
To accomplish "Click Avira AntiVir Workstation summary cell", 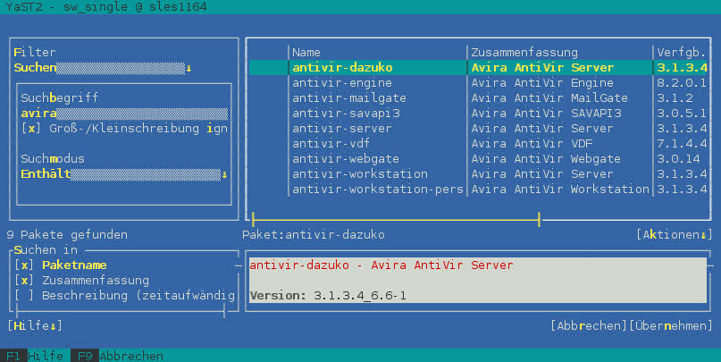I will click(560, 189).
